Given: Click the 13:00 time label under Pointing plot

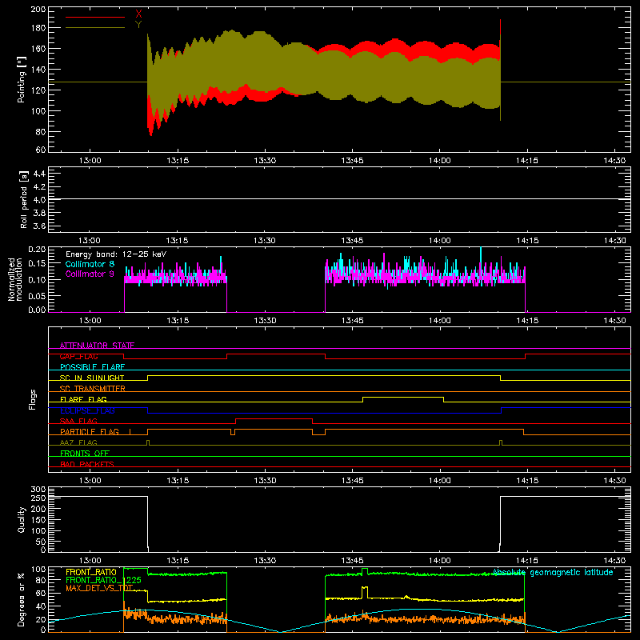Looking at the screenshot, I should (x=90, y=161).
